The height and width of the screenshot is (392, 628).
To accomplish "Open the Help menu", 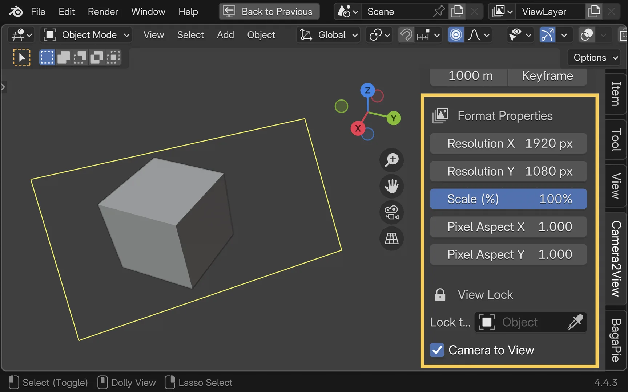I will click(x=188, y=12).
